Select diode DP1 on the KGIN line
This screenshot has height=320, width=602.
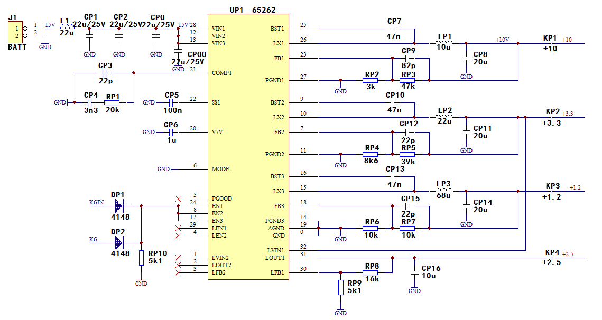pyautogui.click(x=118, y=206)
